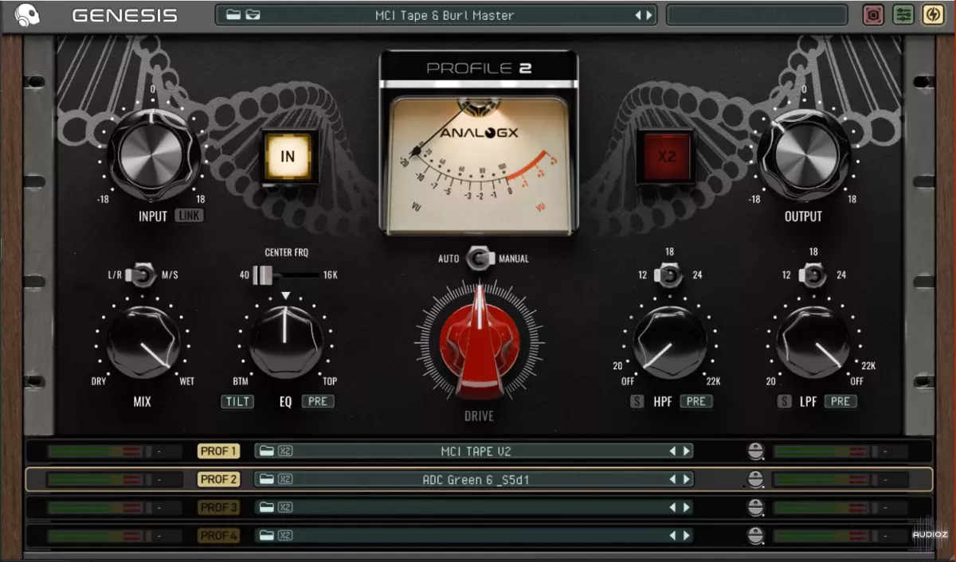The image size is (956, 562).
Task: Click the AnalogX VU meter display
Action: (479, 165)
